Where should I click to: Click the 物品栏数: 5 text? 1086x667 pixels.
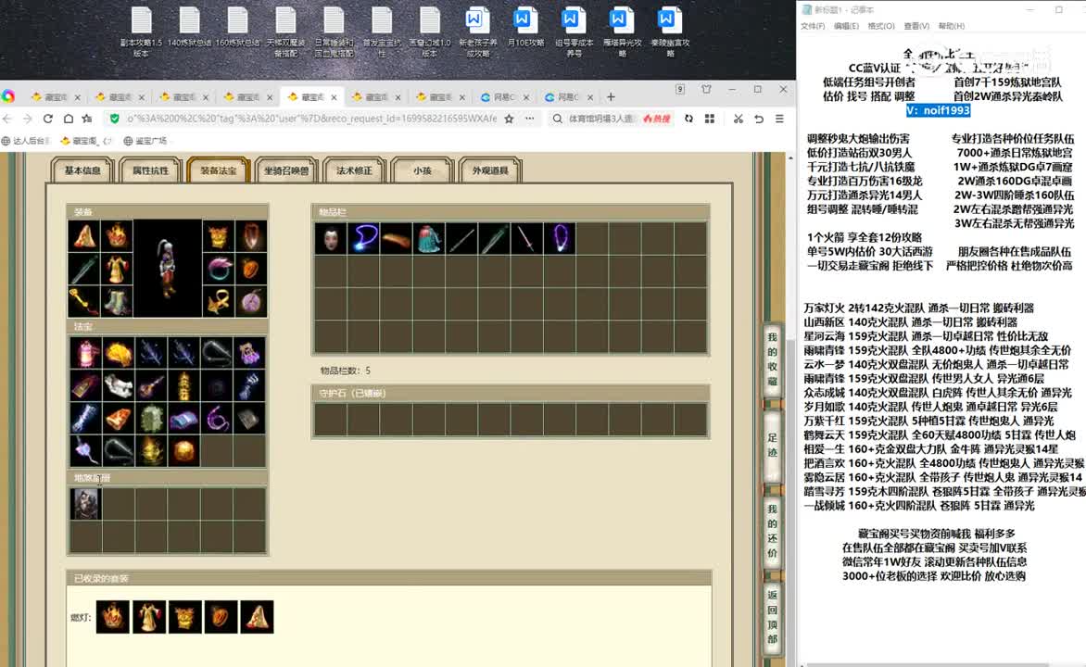coord(345,371)
